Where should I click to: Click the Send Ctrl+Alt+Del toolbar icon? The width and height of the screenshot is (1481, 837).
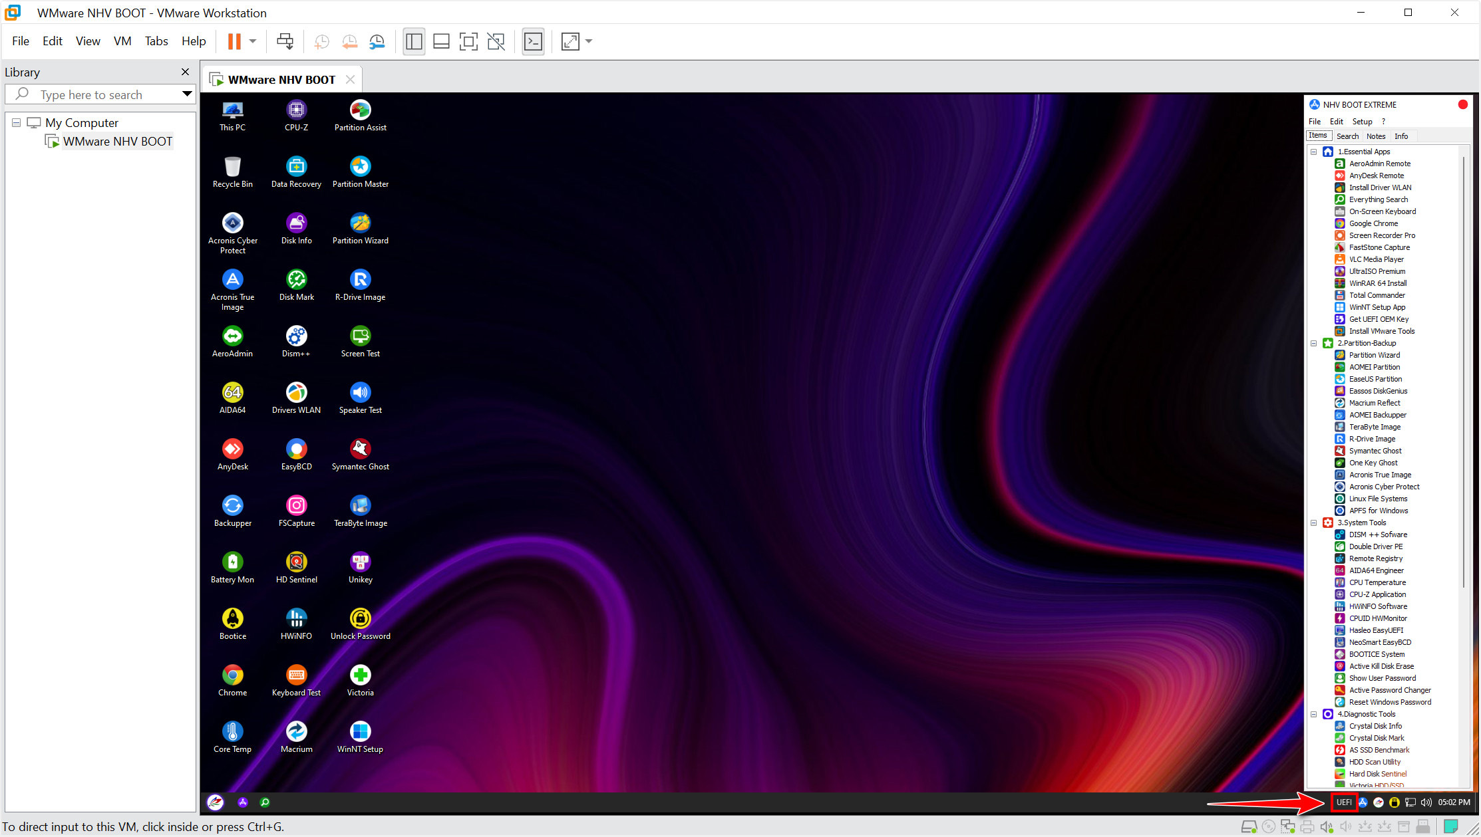coord(285,42)
